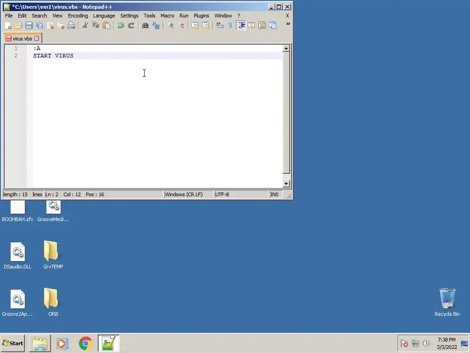This screenshot has width=470, height=353.
Task: Click the scrollbar up arrow in editor
Action: coord(286,48)
